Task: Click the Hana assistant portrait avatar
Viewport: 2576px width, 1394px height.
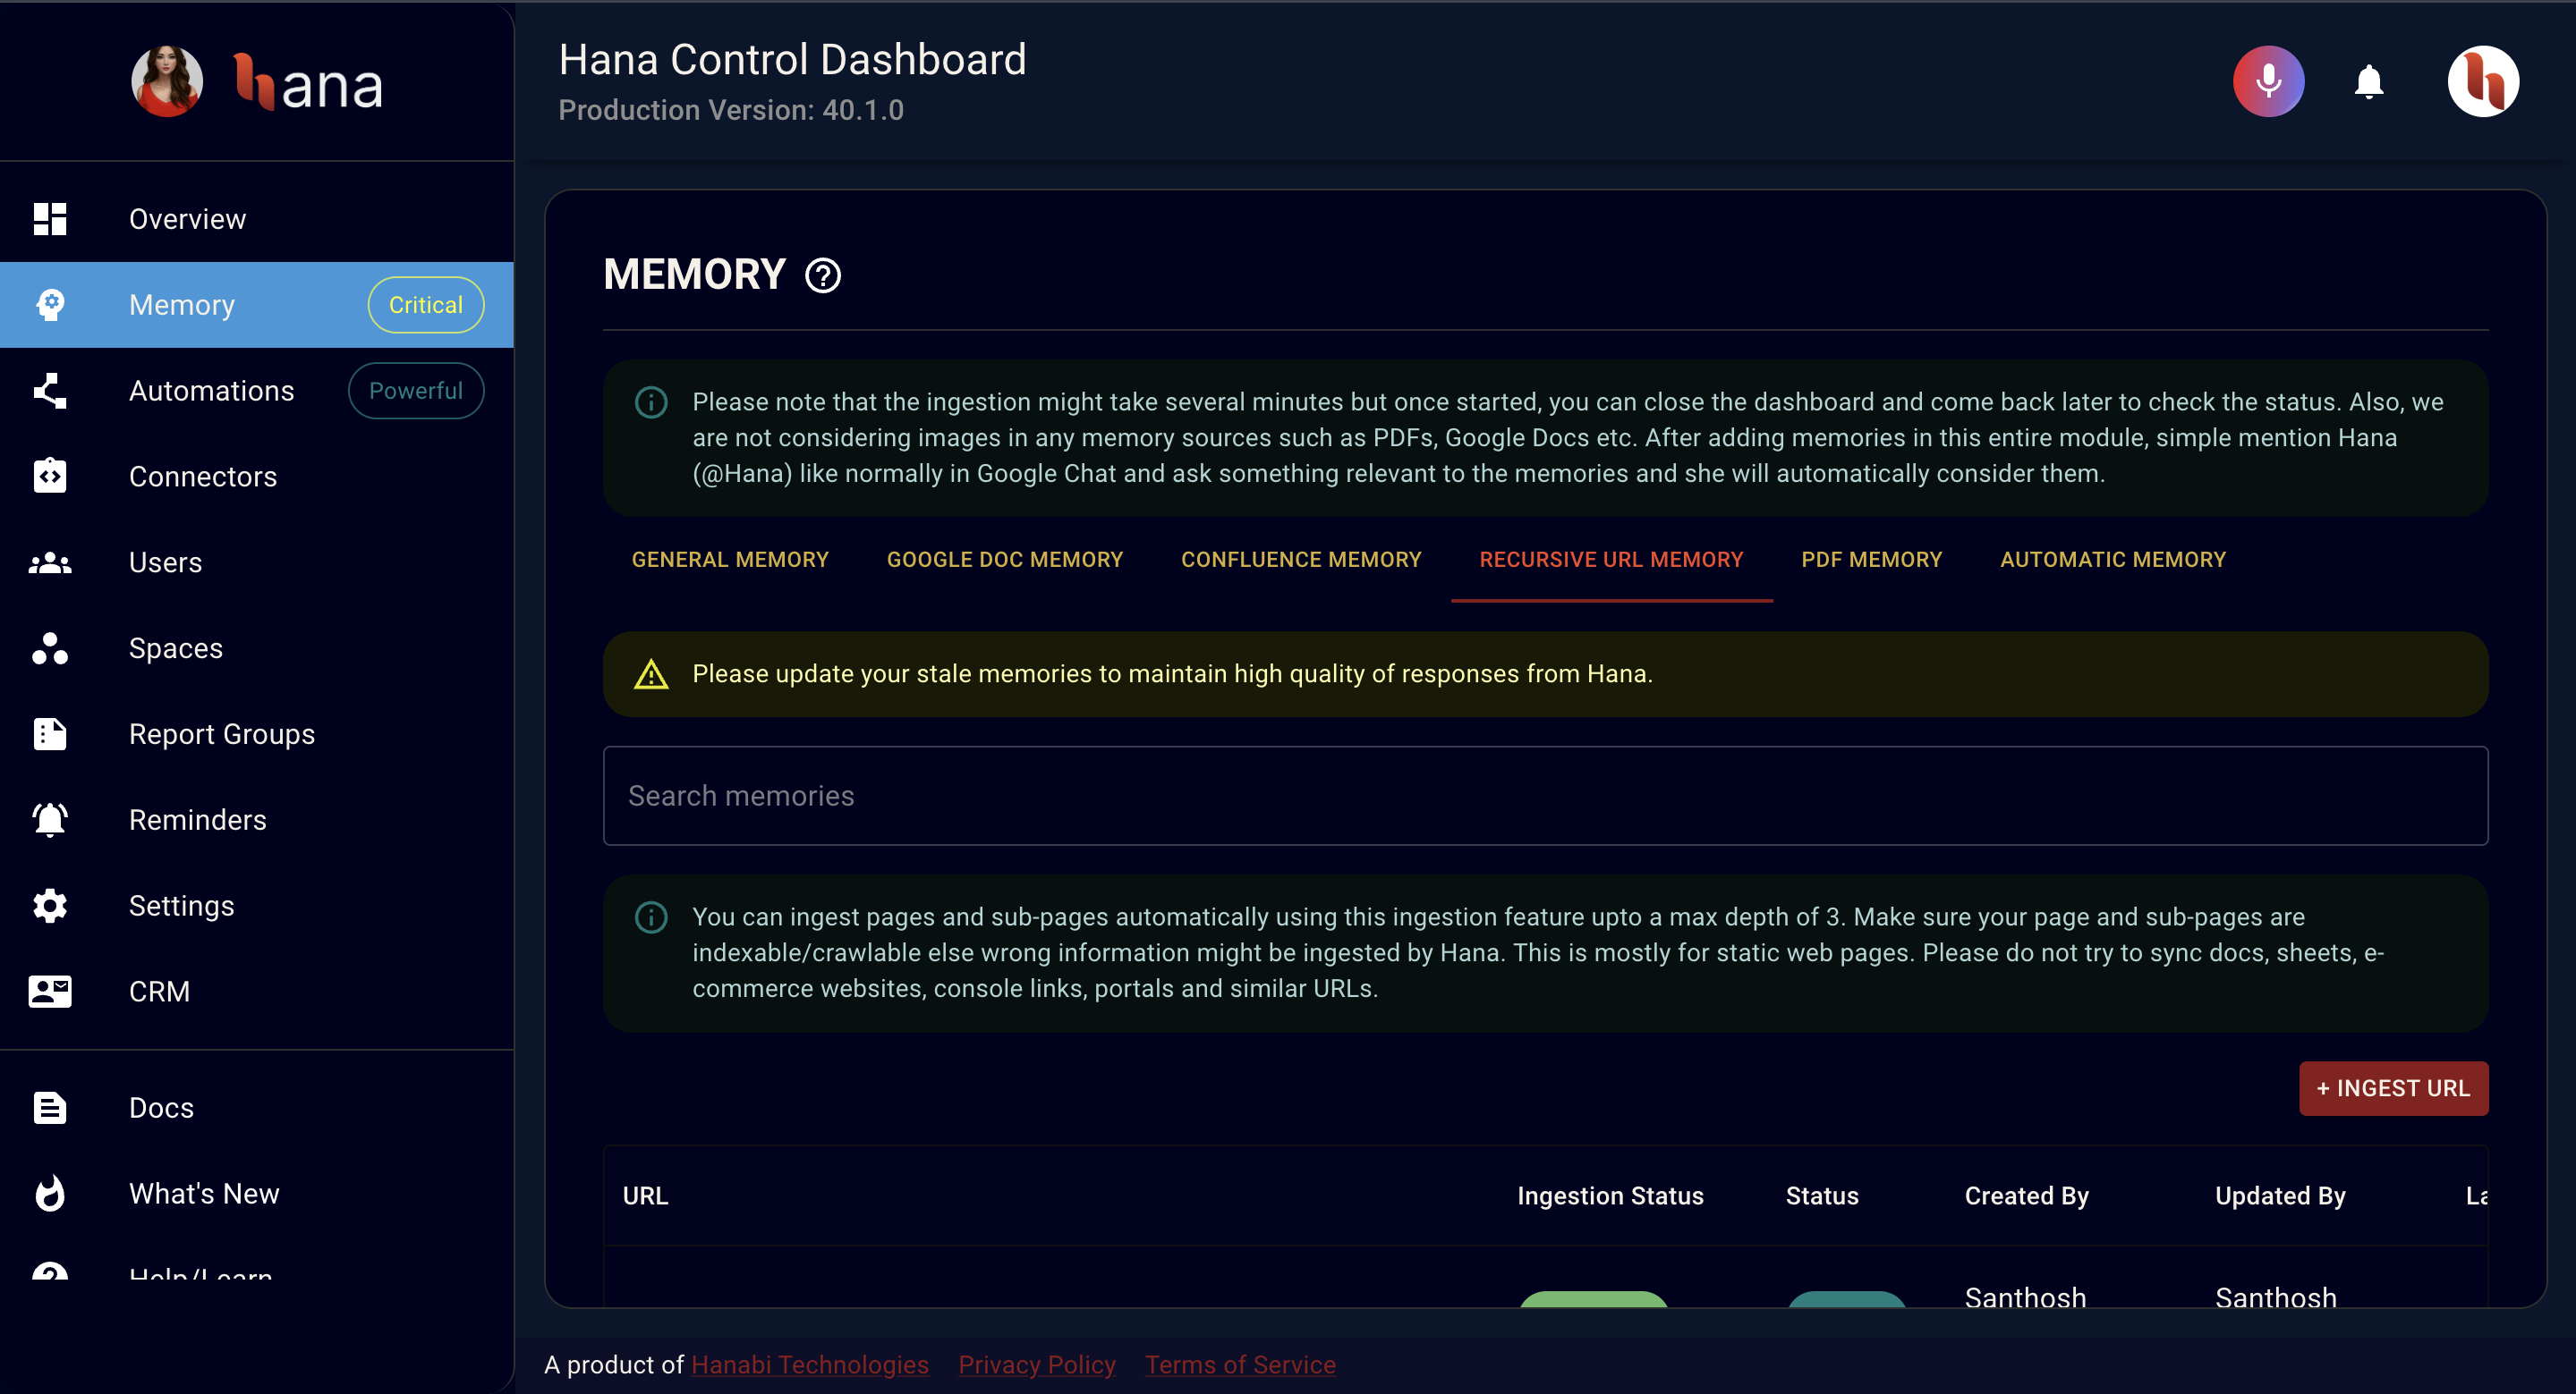Action: (167, 81)
